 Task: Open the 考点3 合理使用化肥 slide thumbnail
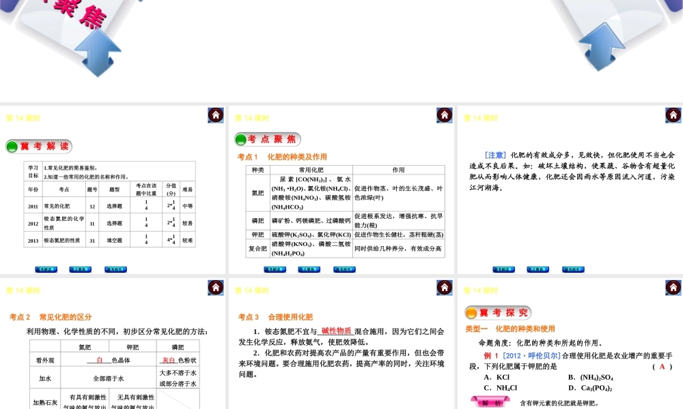click(x=341, y=344)
